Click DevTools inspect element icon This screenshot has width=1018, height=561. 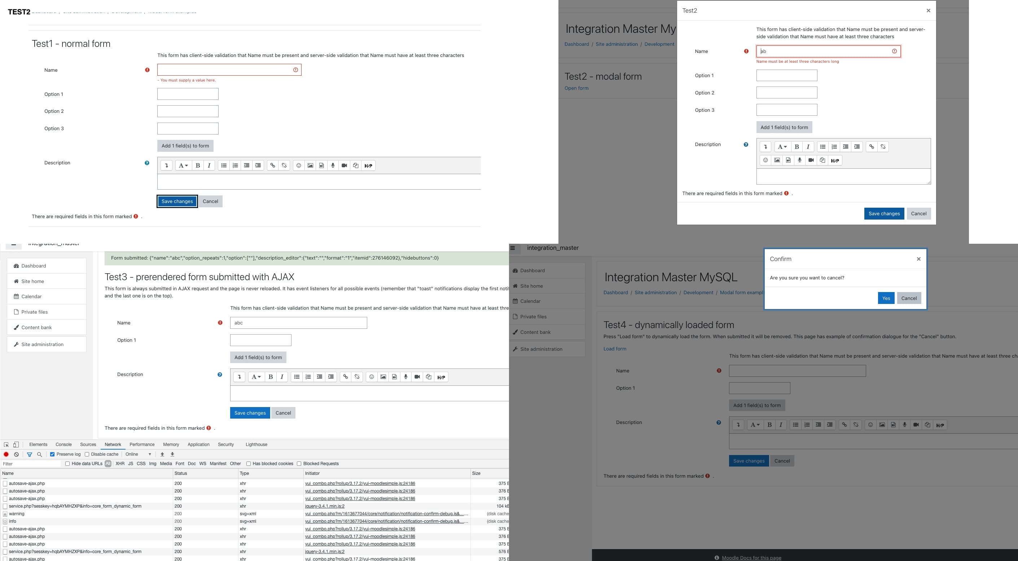tap(6, 445)
